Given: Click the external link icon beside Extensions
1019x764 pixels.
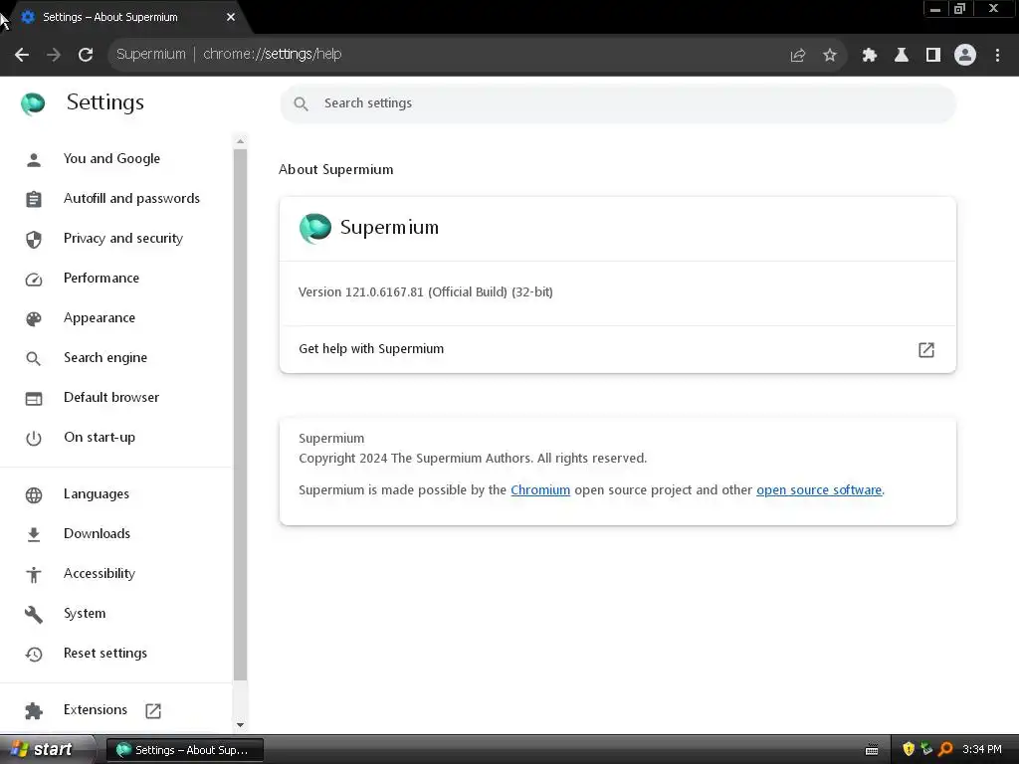Looking at the screenshot, I should pyautogui.click(x=153, y=710).
